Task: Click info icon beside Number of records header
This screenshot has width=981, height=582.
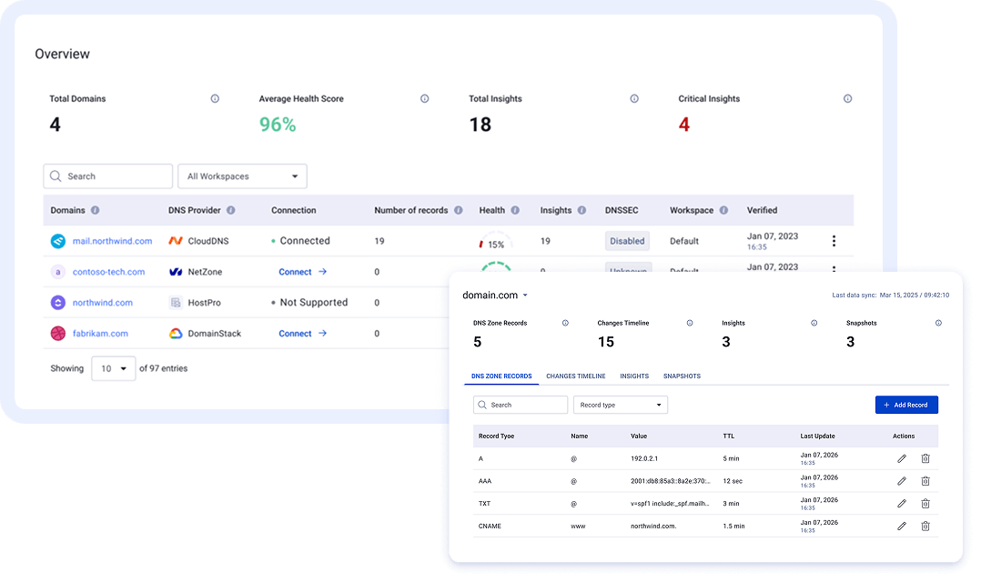Action: 459,211
